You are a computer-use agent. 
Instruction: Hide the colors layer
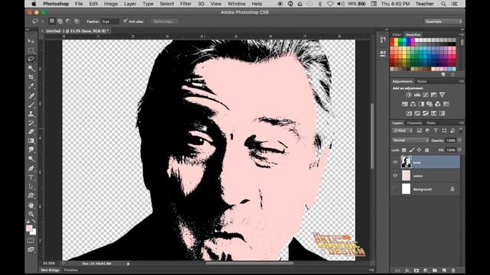(x=395, y=176)
